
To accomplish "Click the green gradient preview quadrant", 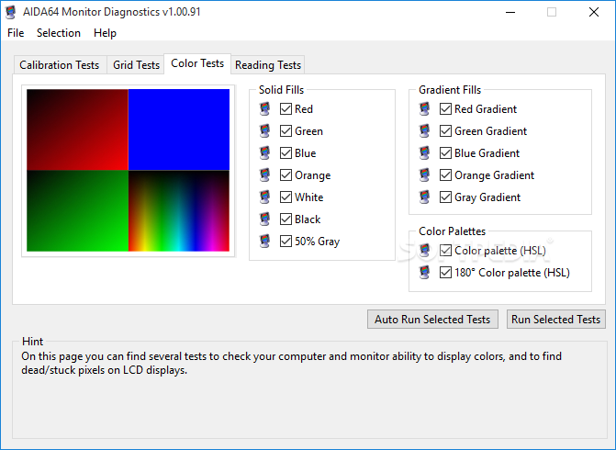I will point(77,210).
